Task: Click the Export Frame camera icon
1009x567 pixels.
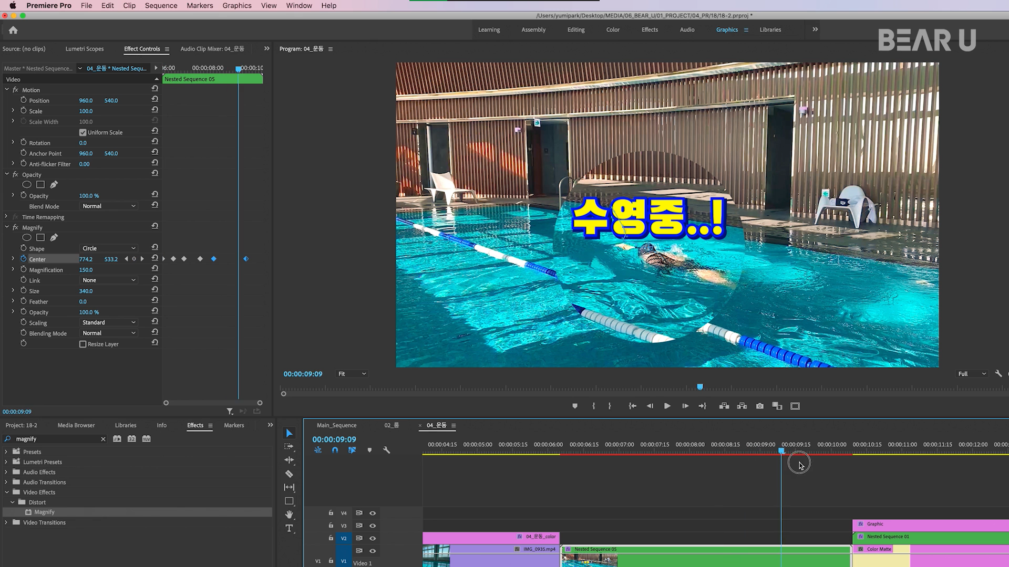Action: (759, 406)
